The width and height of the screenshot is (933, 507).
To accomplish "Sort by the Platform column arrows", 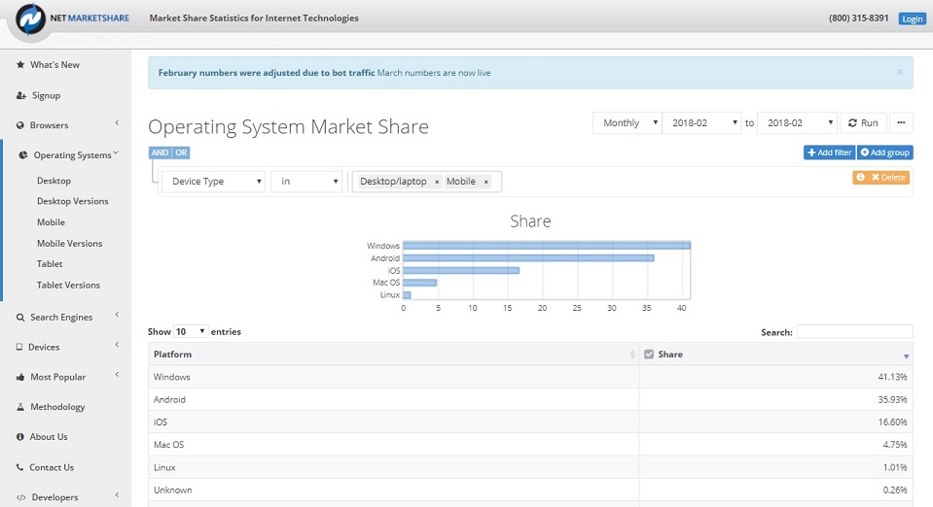I will [632, 355].
